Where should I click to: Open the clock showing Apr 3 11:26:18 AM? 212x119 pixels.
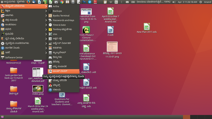click(x=187, y=2)
